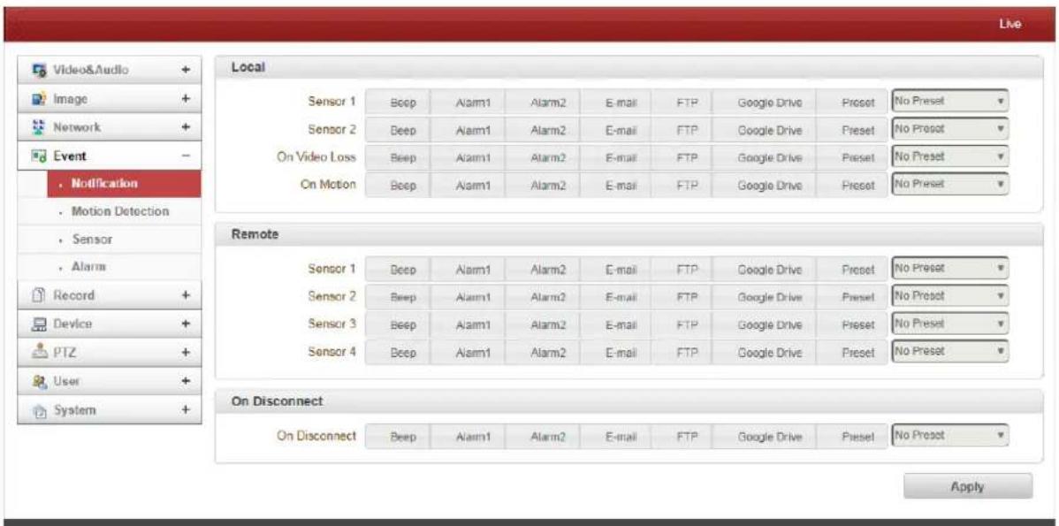Image resolution: width=1059 pixels, height=526 pixels.
Task: Toggle Google Drive for On Disconnect
Action: pos(763,437)
